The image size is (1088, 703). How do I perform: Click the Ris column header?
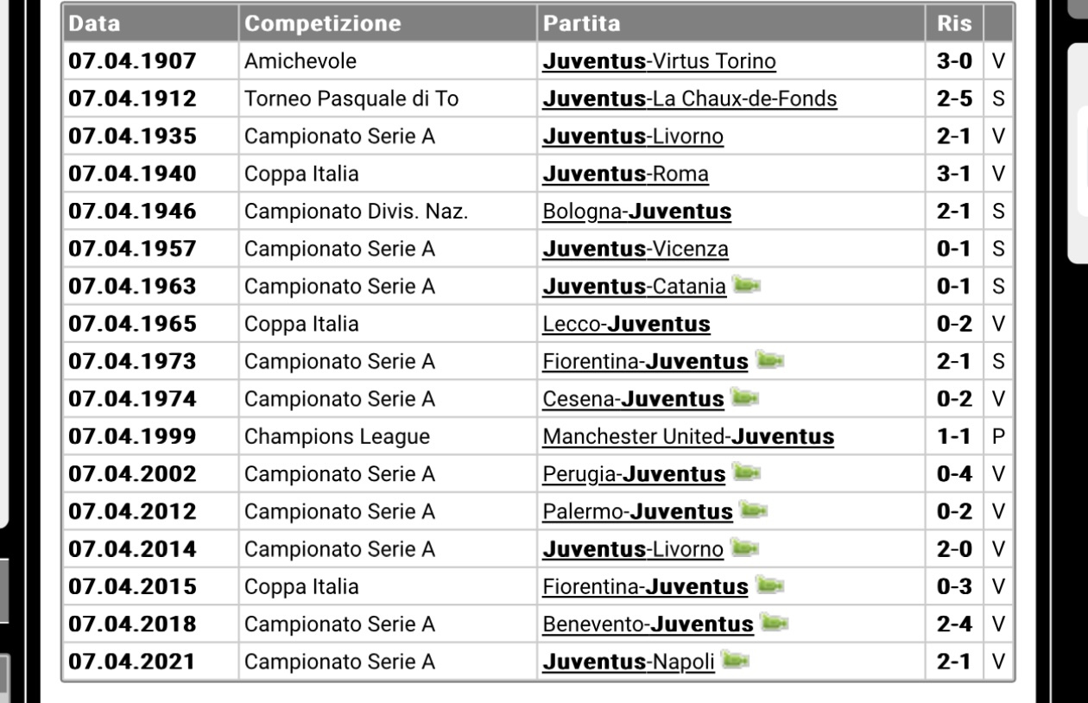[x=954, y=23]
